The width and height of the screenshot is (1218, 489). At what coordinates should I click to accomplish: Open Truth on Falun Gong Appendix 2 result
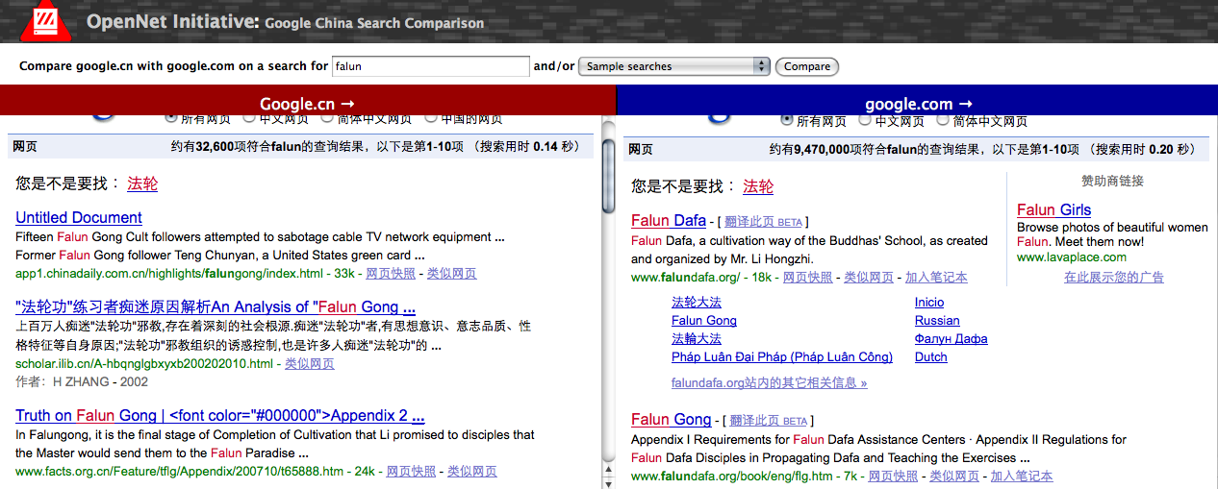pos(220,416)
